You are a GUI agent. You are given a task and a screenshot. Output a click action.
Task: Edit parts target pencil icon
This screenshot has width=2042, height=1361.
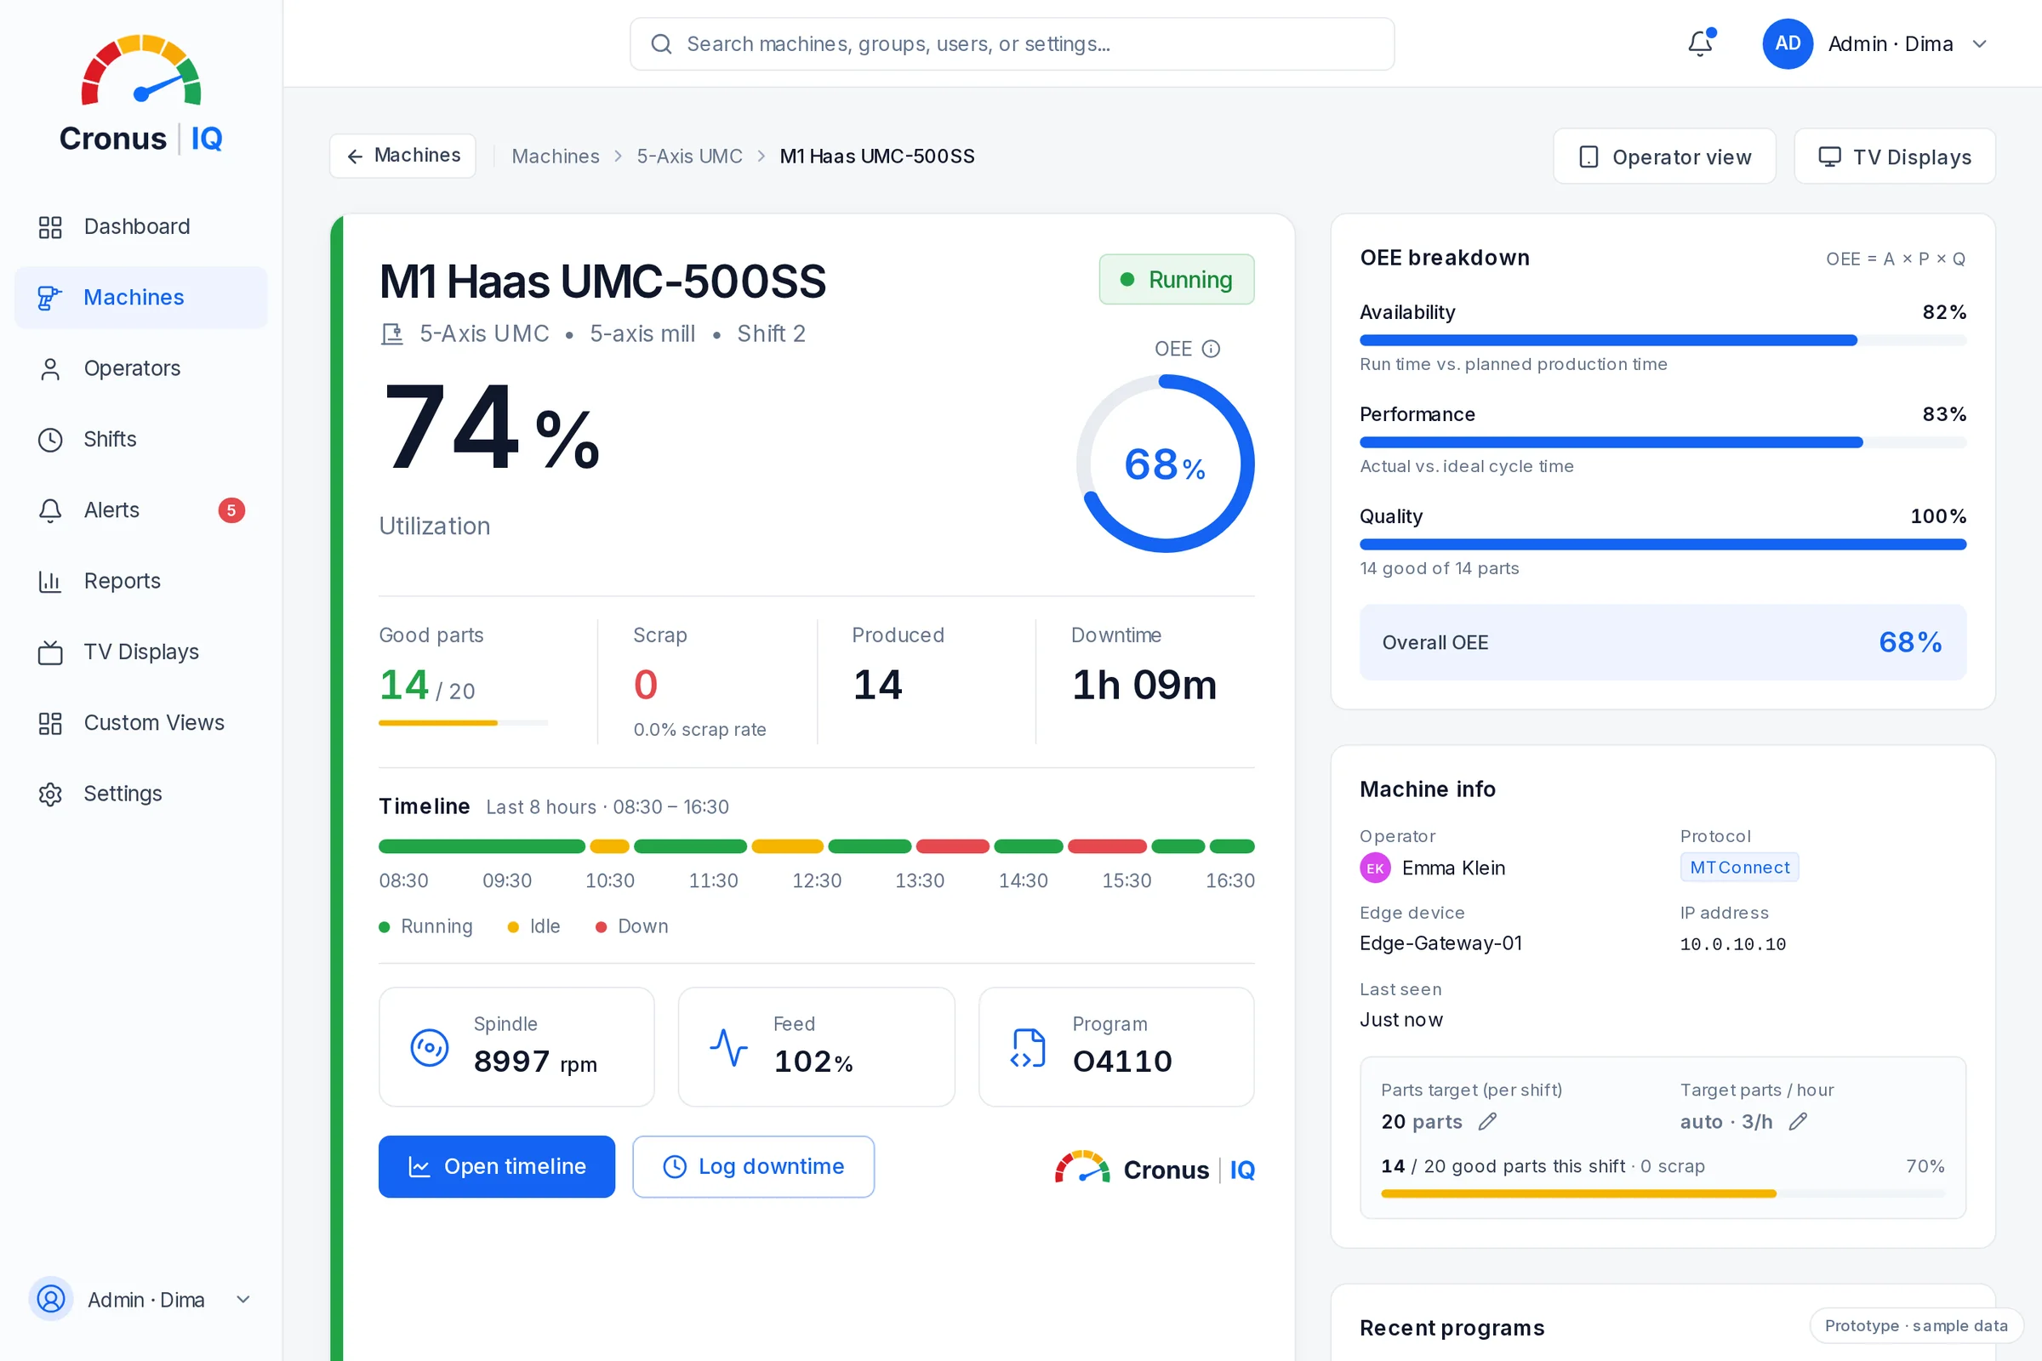coord(1487,1121)
